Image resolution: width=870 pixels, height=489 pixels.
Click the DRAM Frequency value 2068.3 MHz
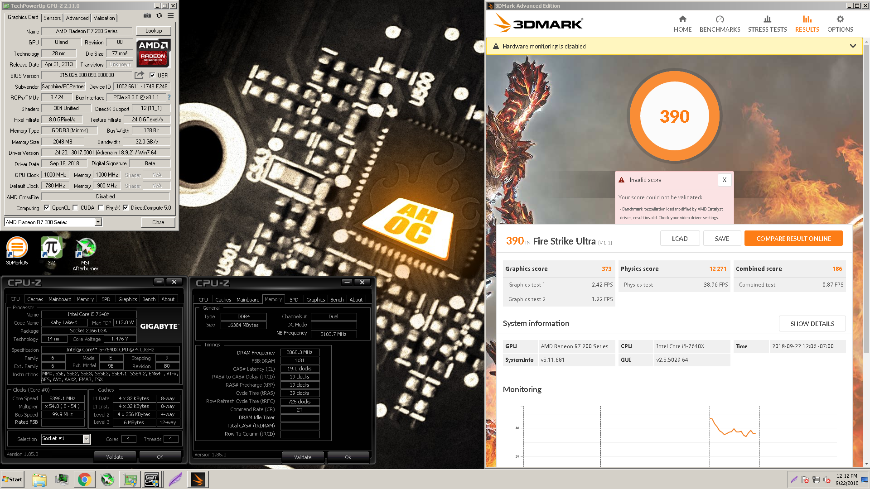(300, 352)
